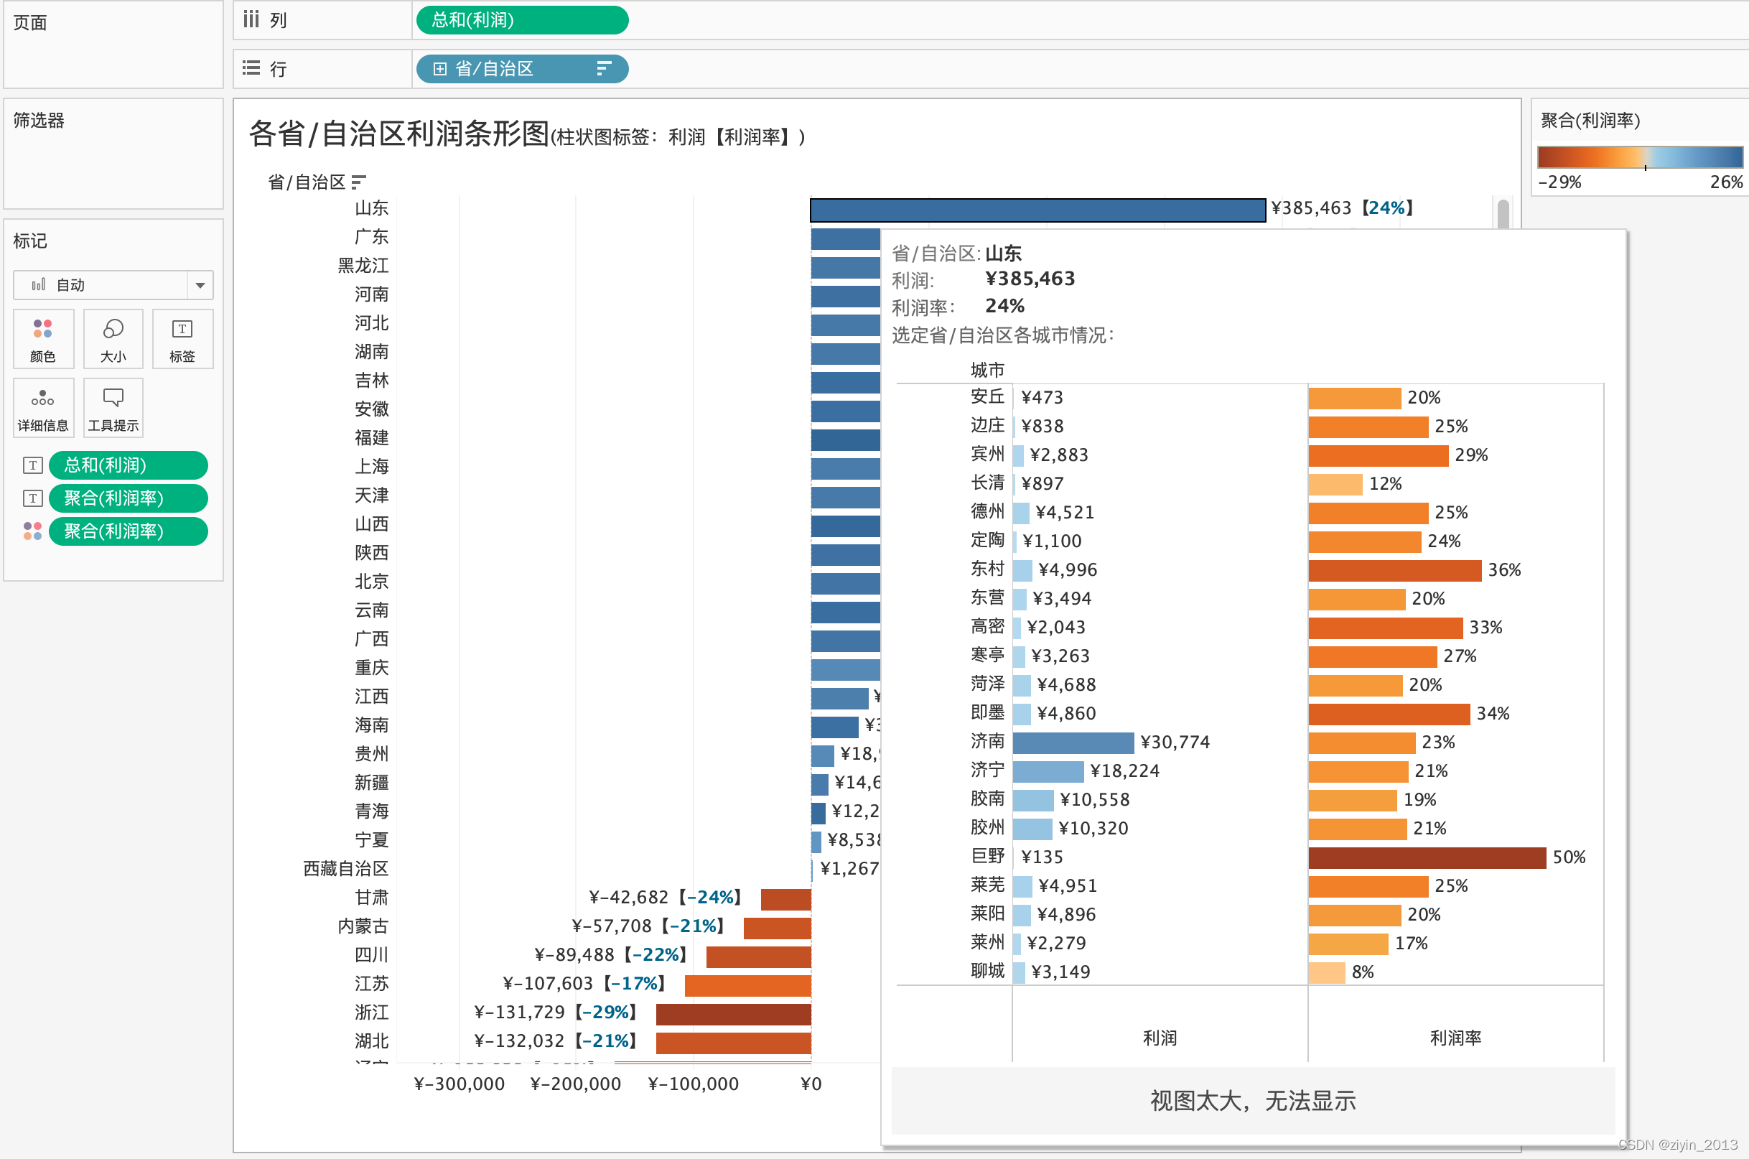Click color icon beside last 聚合(利润率) pill
The height and width of the screenshot is (1159, 1749).
coord(32,531)
